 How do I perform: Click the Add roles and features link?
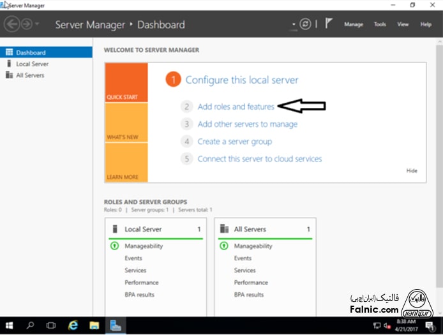point(236,107)
